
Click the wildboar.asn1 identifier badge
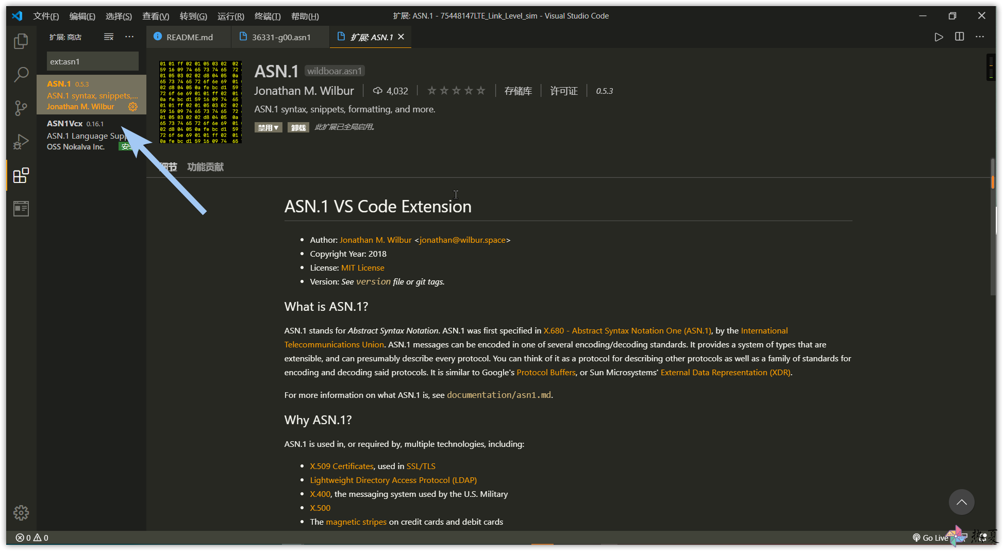(335, 71)
